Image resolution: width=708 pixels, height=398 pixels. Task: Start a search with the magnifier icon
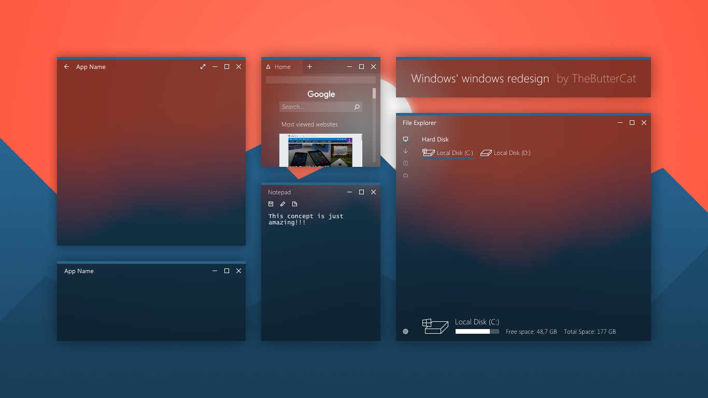point(357,107)
